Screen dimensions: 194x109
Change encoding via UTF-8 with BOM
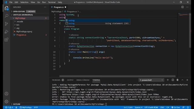coord(151,107)
